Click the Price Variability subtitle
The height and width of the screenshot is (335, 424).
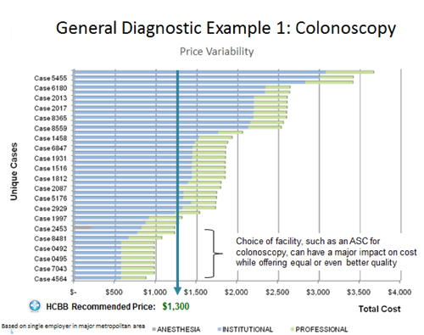pos(217,52)
